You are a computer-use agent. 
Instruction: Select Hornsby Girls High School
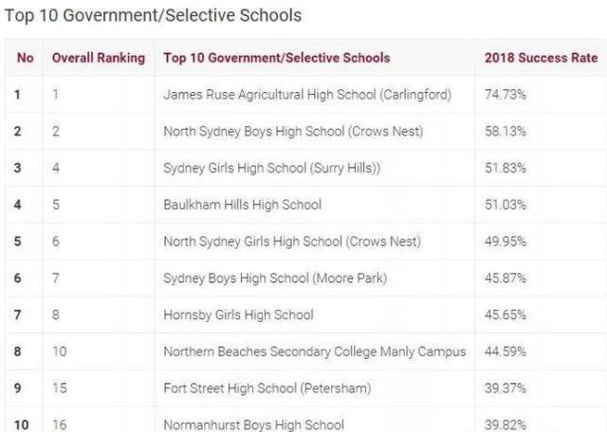238,315
